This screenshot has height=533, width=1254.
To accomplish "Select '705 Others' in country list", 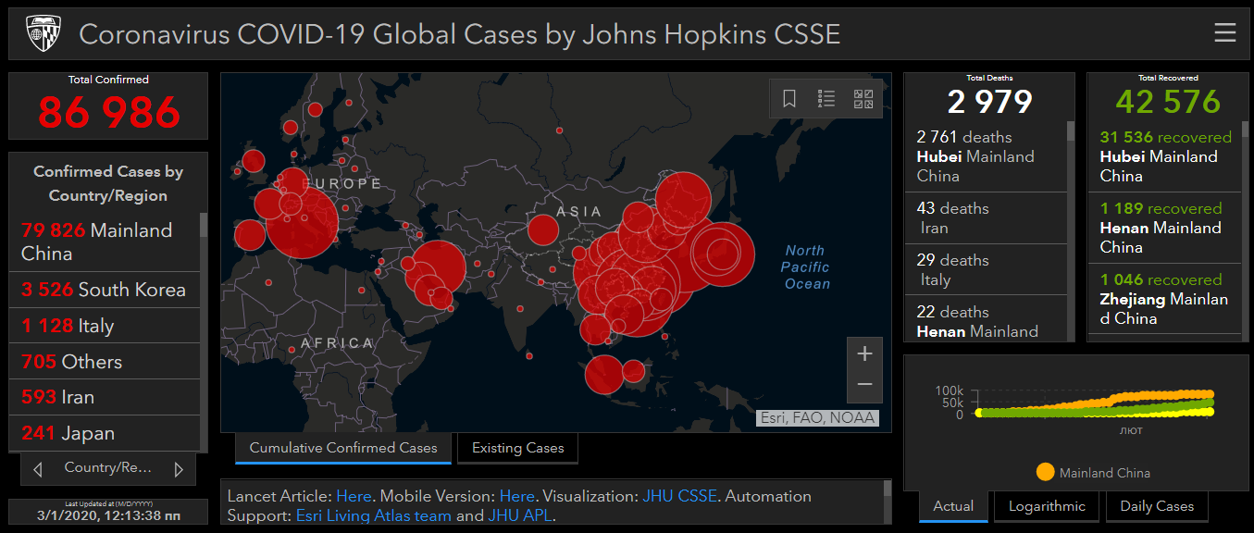I will (105, 362).
